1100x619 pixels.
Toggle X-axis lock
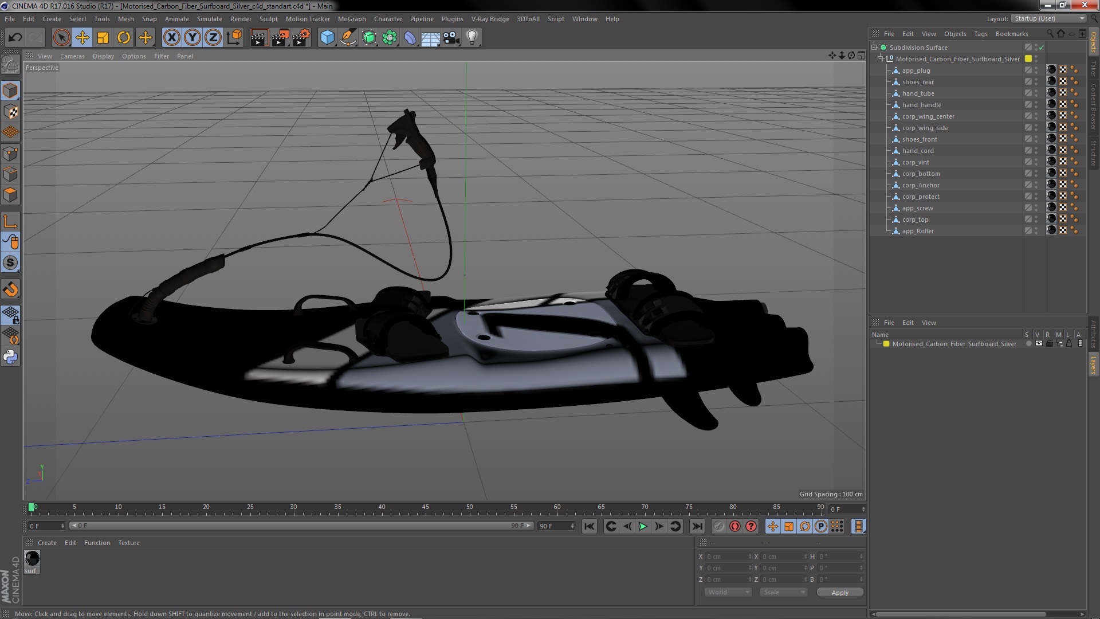(x=171, y=38)
